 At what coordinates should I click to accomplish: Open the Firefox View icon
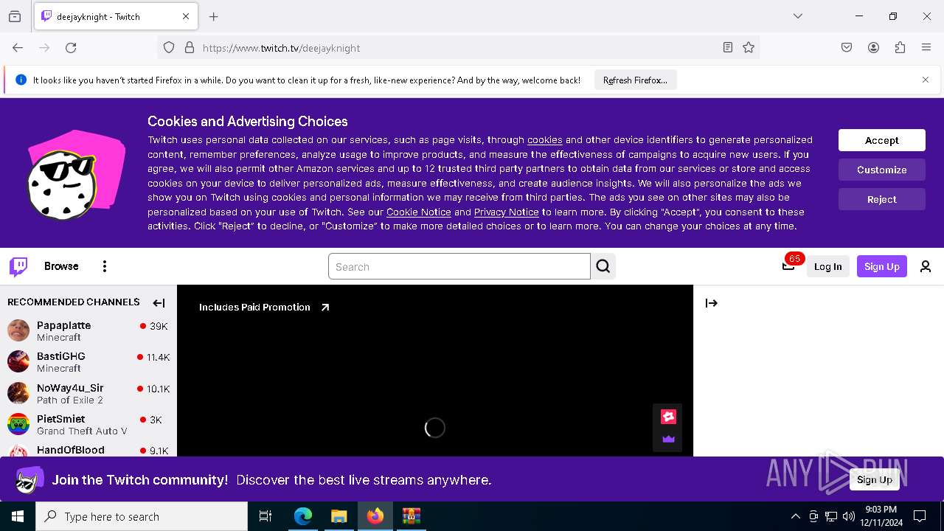pos(15,16)
